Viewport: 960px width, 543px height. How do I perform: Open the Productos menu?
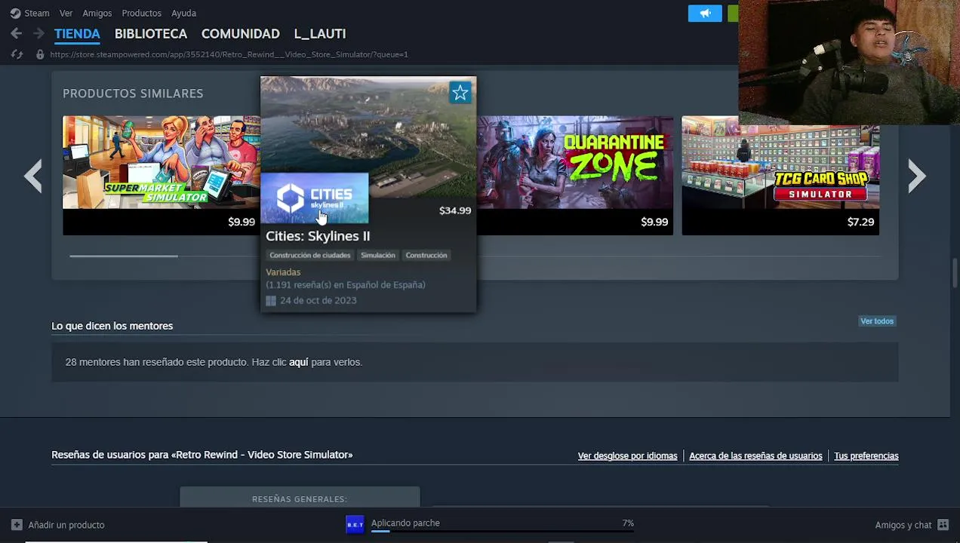tap(141, 13)
